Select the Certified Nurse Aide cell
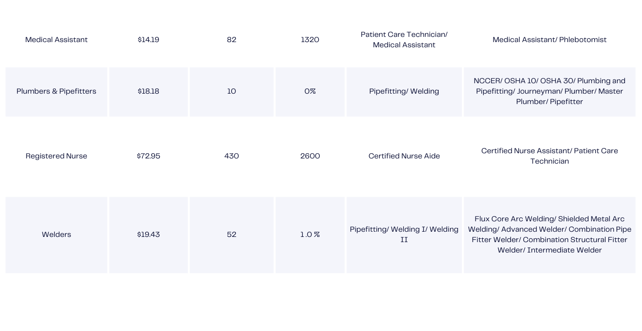 click(x=404, y=156)
